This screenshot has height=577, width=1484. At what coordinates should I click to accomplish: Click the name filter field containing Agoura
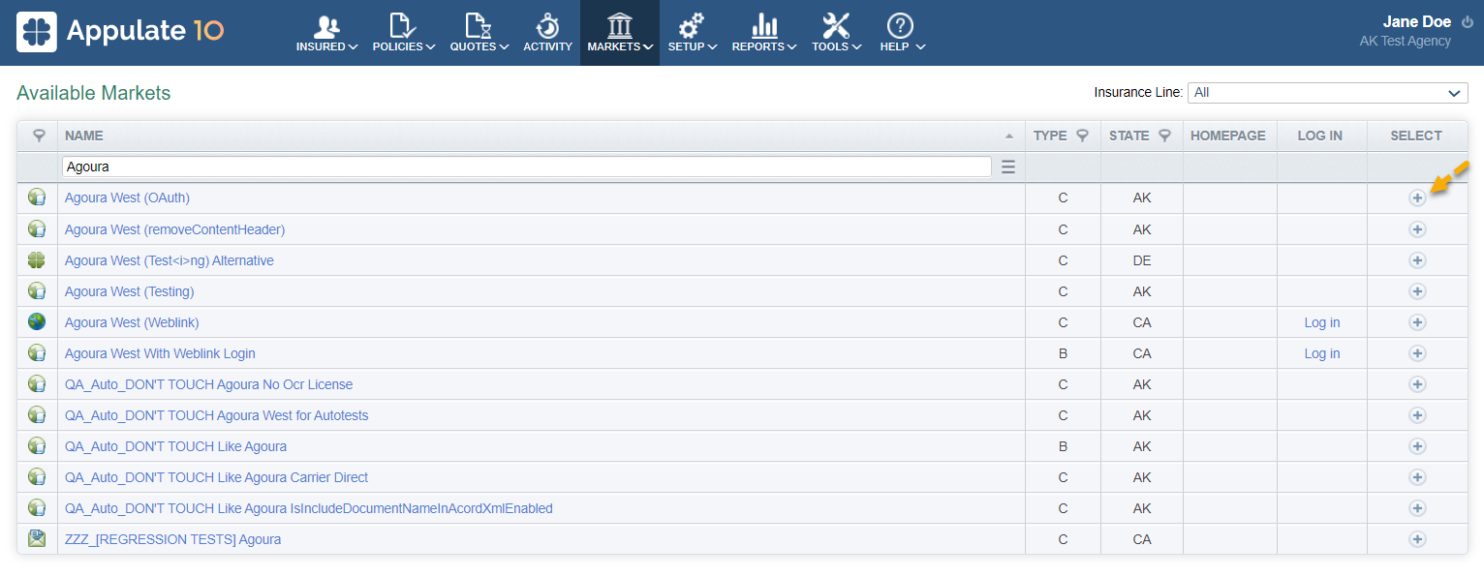point(526,167)
